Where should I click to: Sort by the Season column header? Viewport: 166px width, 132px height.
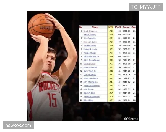click(126, 27)
